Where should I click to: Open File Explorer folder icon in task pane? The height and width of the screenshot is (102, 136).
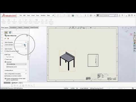(135, 38)
